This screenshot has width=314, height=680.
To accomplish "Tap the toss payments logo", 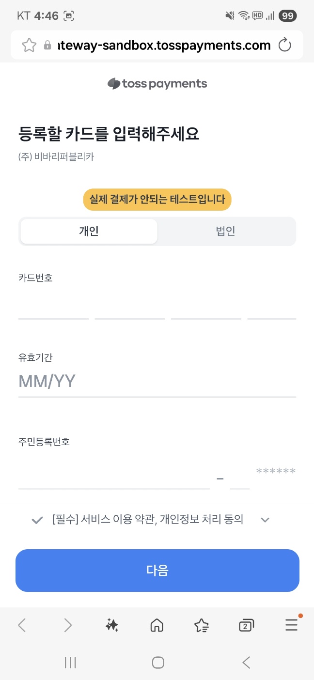I will [157, 84].
